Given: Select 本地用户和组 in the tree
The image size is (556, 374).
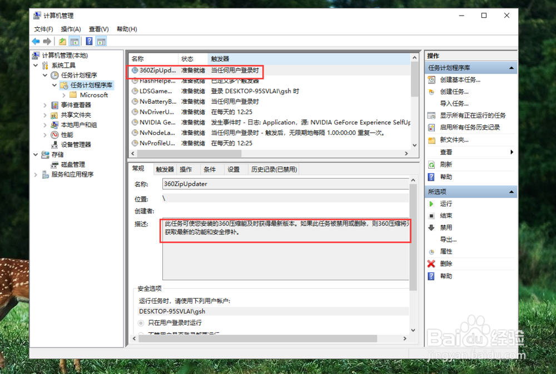Looking at the screenshot, I should click(79, 125).
